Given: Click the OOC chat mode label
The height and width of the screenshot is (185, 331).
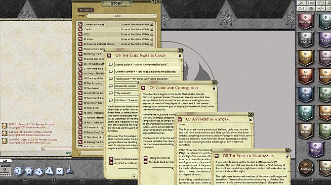Looking at the screenshot, I should pos(69,153).
